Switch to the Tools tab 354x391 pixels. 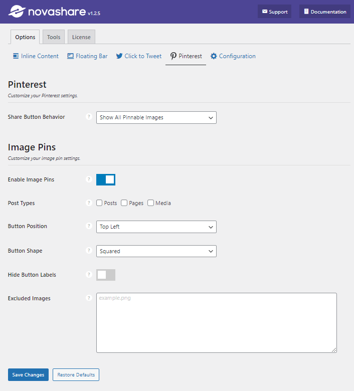coord(54,37)
